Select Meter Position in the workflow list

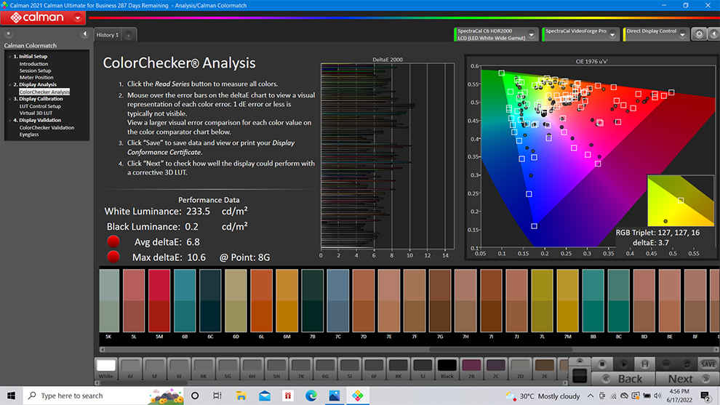tap(36, 78)
